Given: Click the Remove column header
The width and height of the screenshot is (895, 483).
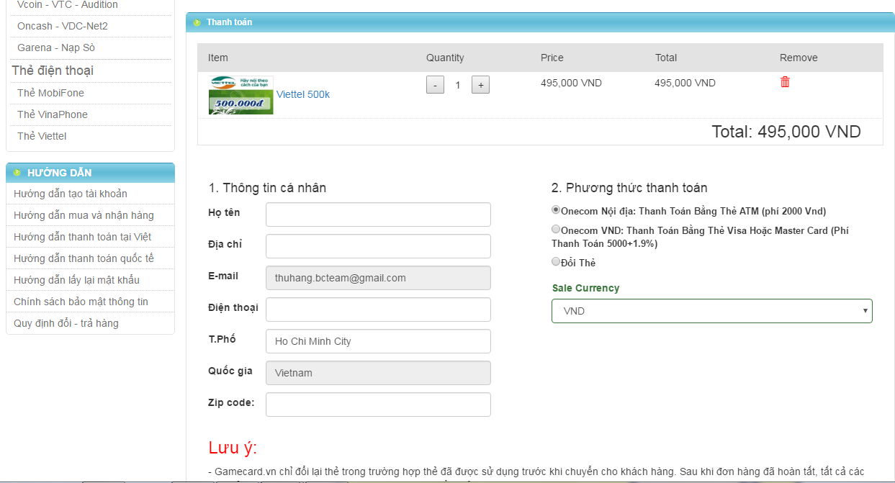Looking at the screenshot, I should coord(799,58).
